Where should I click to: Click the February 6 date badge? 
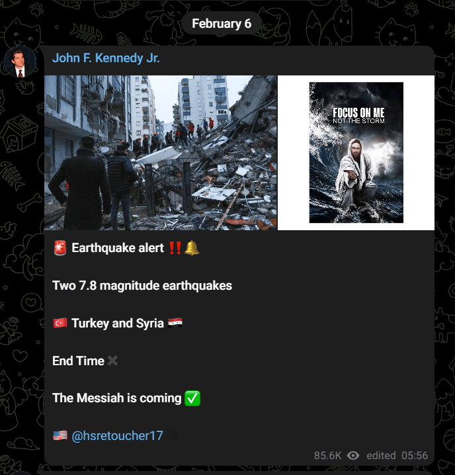pyautogui.click(x=222, y=23)
